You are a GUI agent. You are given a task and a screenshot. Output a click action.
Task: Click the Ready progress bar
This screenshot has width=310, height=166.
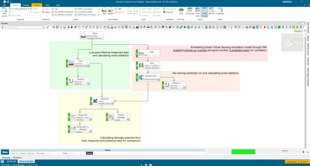pos(108,150)
